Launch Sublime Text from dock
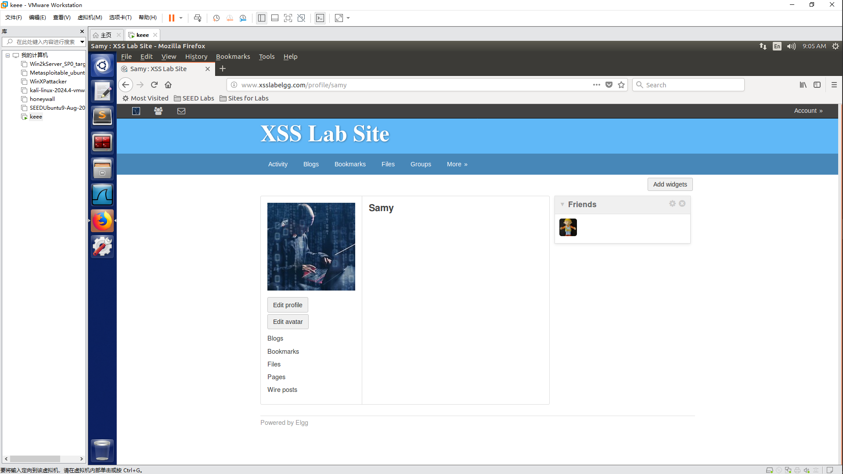843x474 pixels. pyautogui.click(x=102, y=117)
